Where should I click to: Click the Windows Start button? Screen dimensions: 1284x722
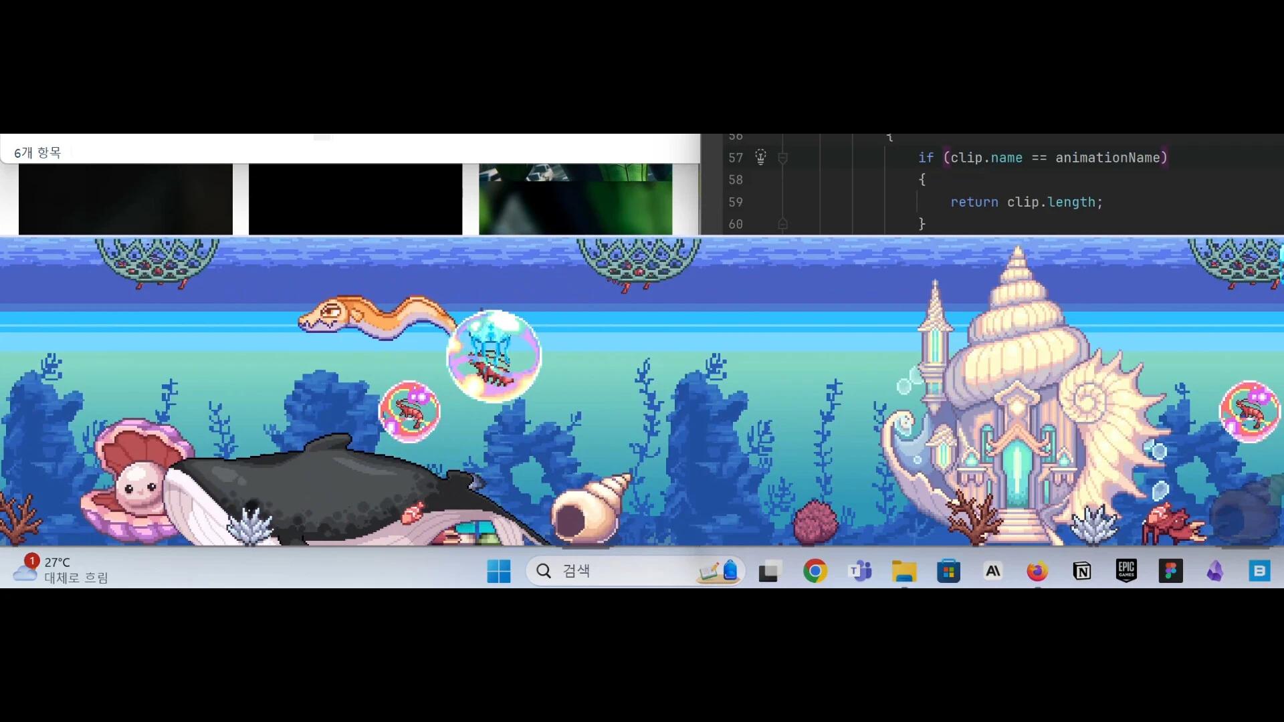500,571
